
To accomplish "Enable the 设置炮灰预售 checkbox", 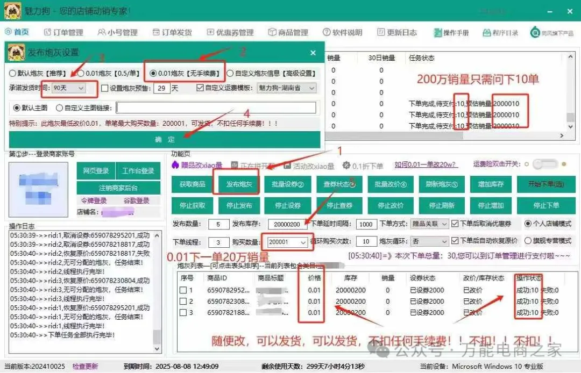I will coord(104,88).
